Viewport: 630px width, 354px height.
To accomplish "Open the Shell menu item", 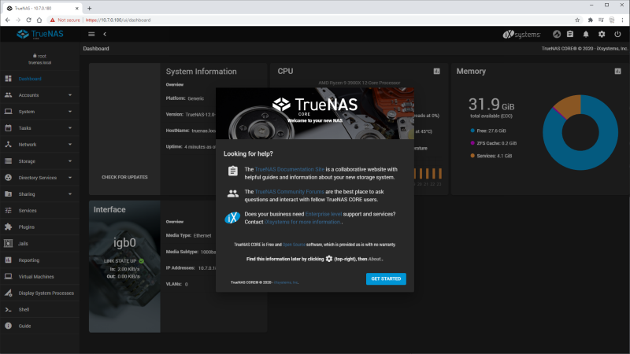I will pos(40,309).
